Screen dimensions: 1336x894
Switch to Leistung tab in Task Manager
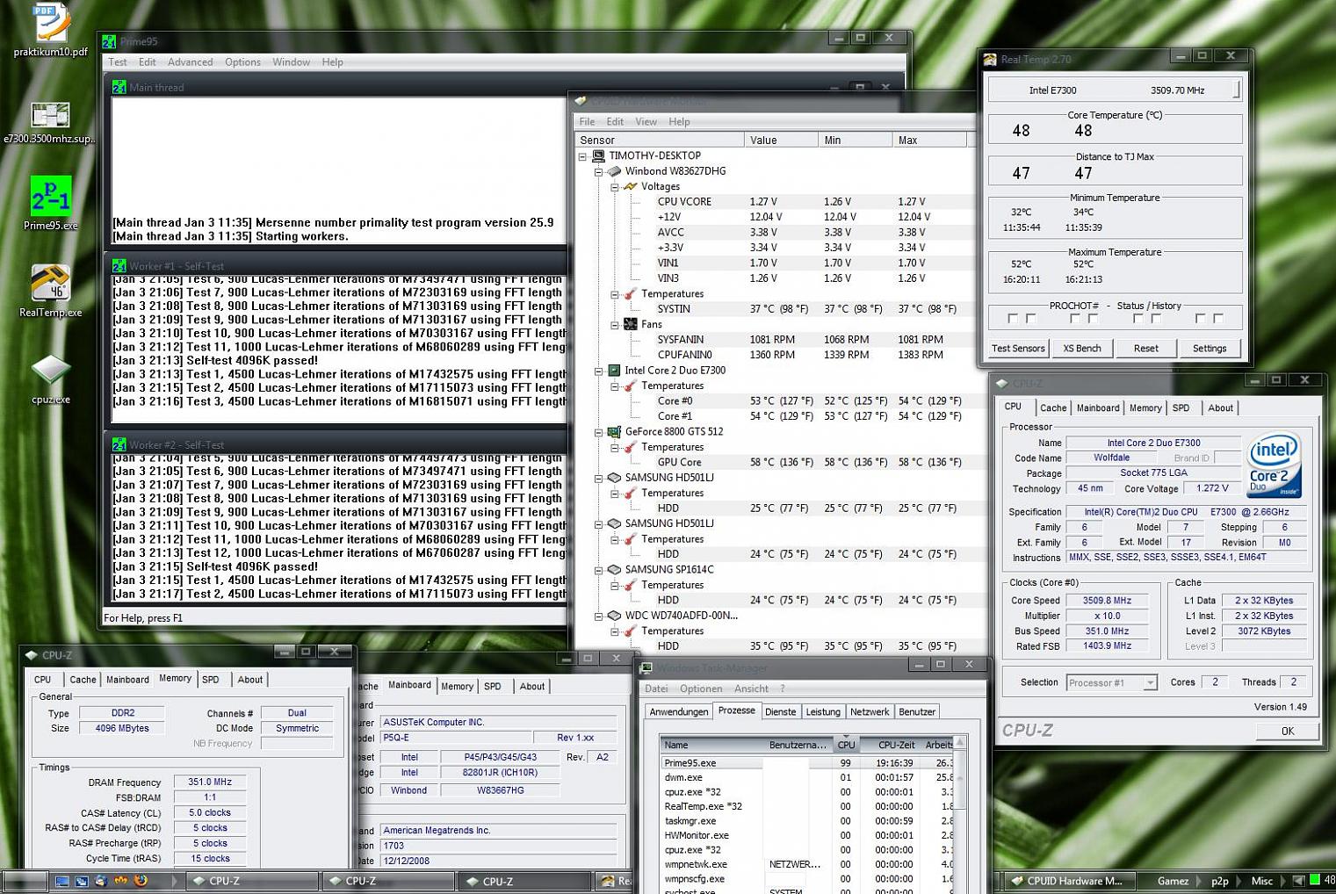coord(823,712)
